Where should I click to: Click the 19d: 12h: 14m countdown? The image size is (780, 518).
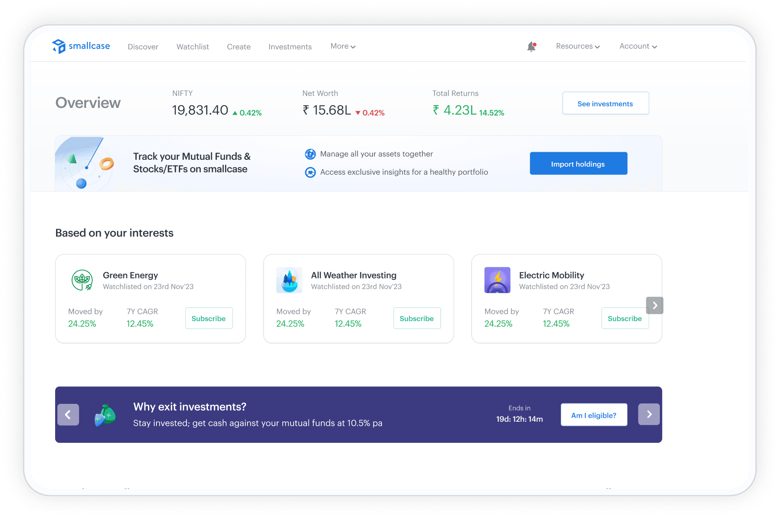tap(520, 419)
